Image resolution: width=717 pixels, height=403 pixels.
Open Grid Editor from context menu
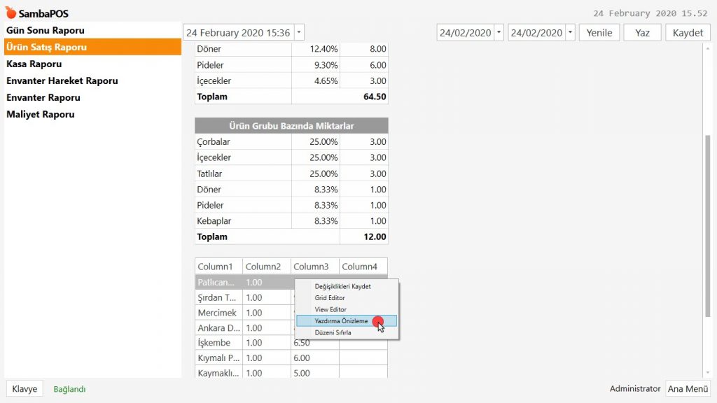click(330, 298)
